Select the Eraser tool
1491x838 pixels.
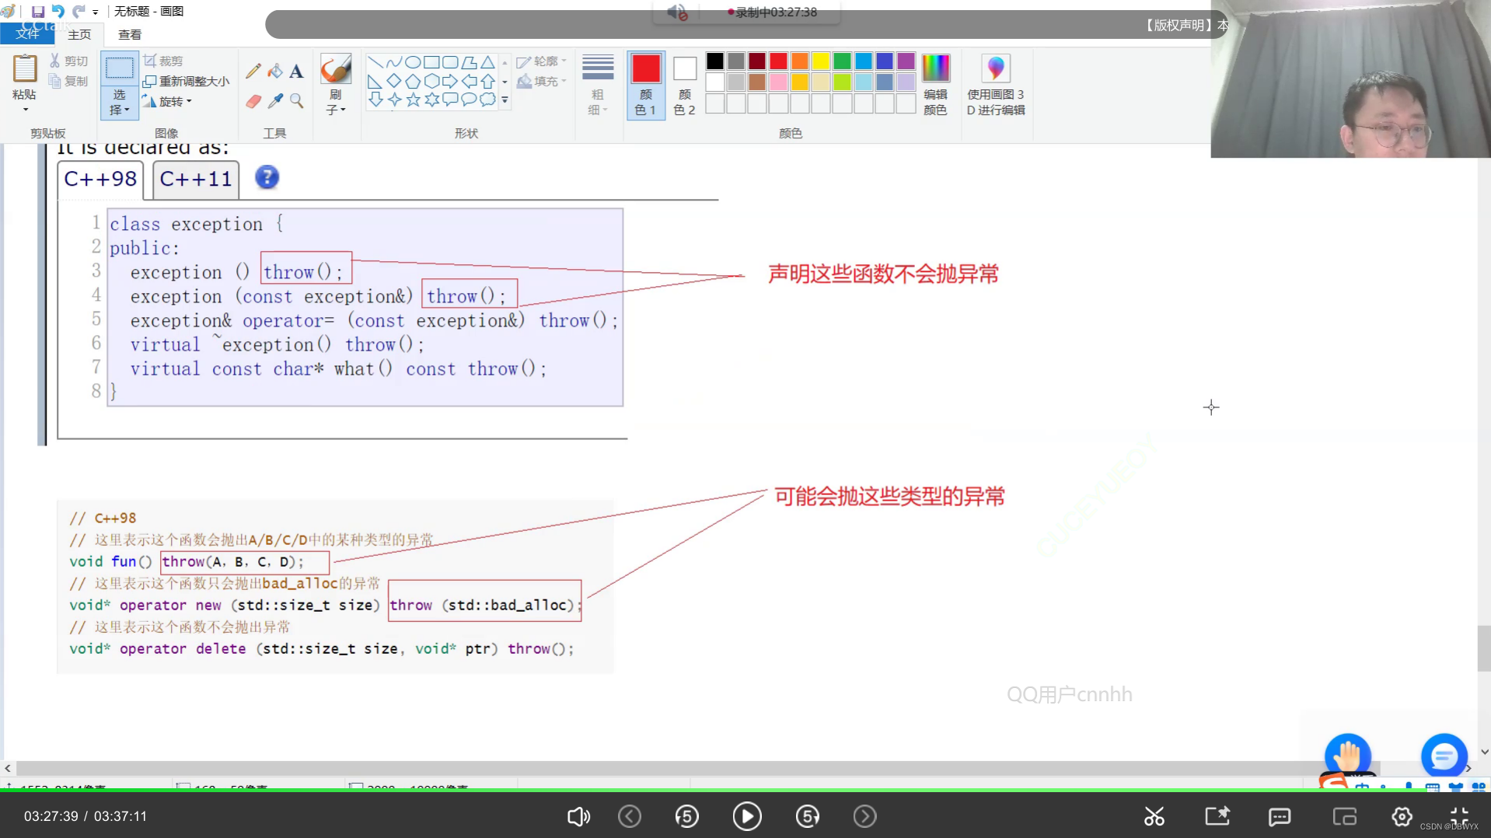[252, 101]
